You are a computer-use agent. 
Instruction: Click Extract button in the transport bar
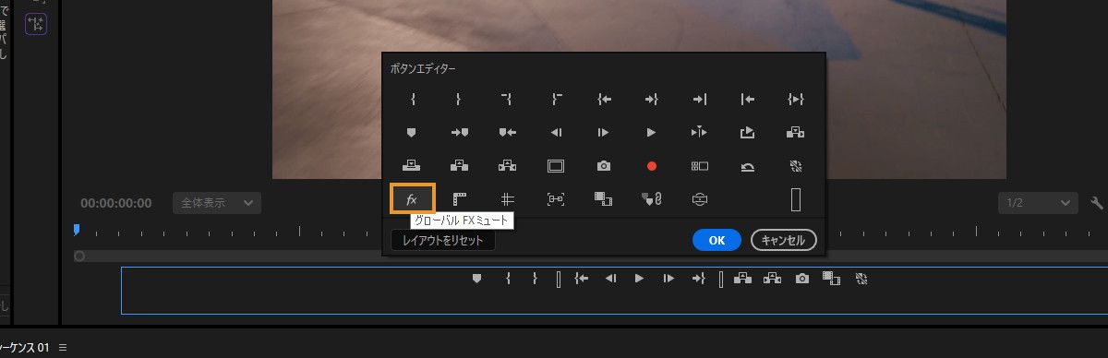[x=773, y=278]
